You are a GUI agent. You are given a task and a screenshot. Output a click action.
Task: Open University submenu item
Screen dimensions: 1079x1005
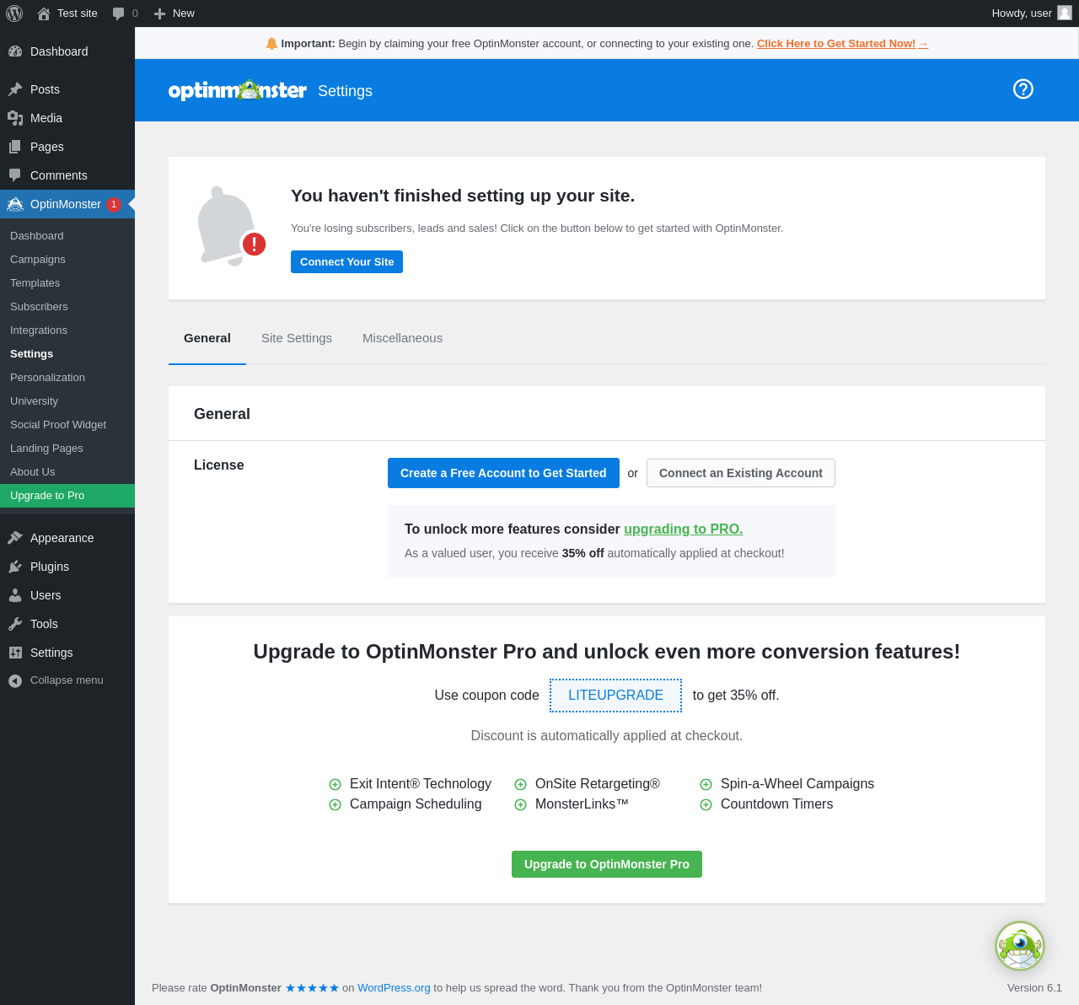(x=67, y=401)
